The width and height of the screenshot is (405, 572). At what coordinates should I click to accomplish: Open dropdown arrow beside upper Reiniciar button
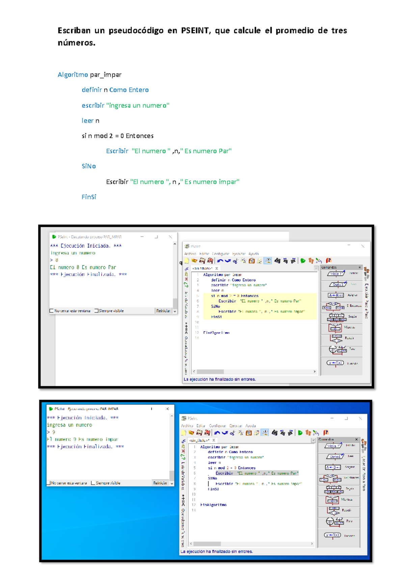(175, 311)
